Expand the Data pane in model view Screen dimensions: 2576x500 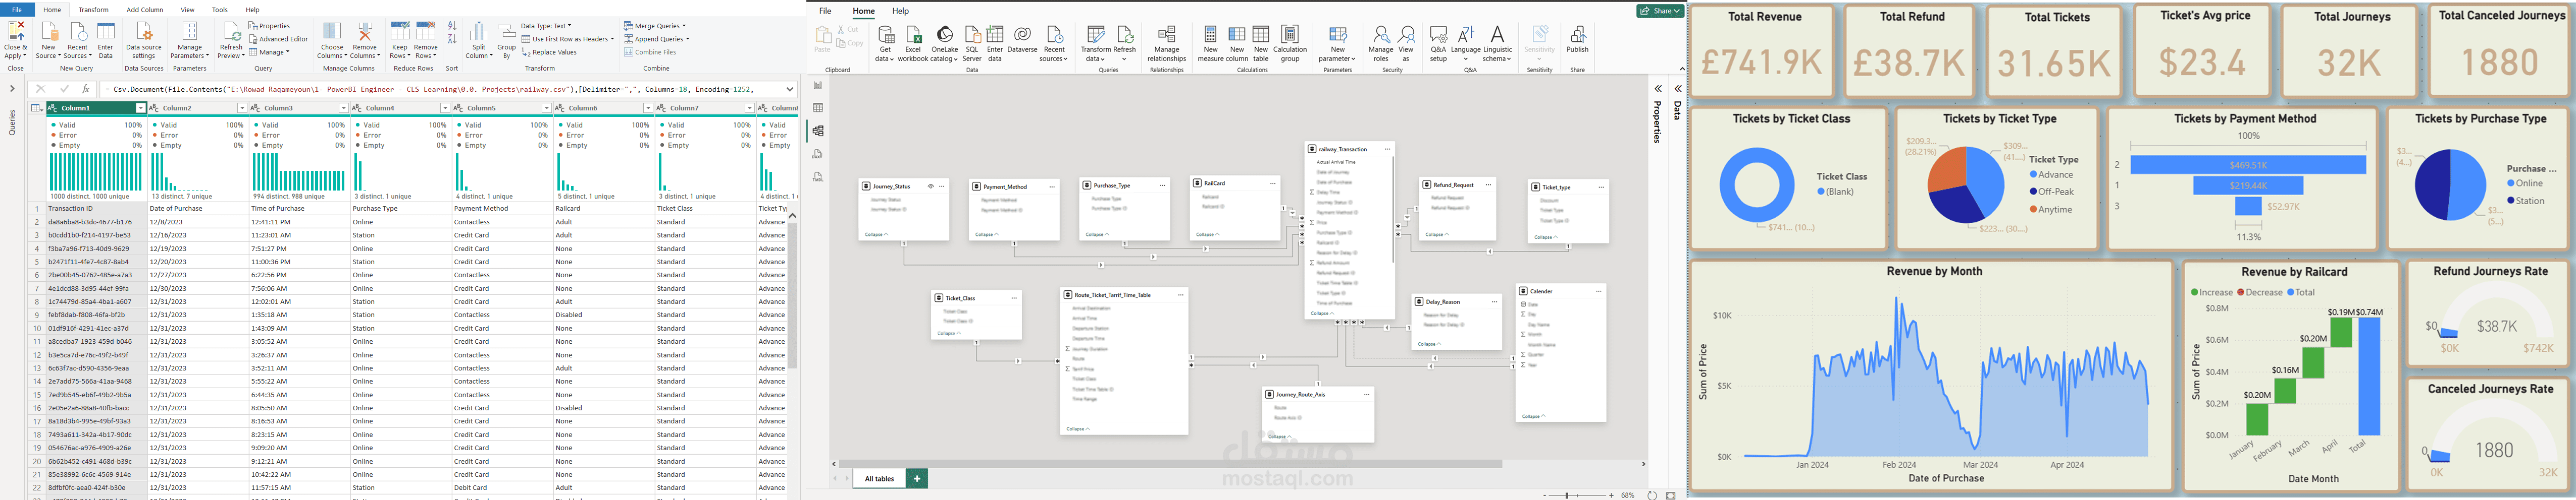tap(1678, 89)
